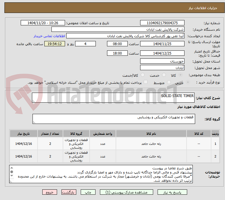This screenshot has width=225, height=200.
Task: Click the شماره نیاز number field
Action: coord(162,23)
